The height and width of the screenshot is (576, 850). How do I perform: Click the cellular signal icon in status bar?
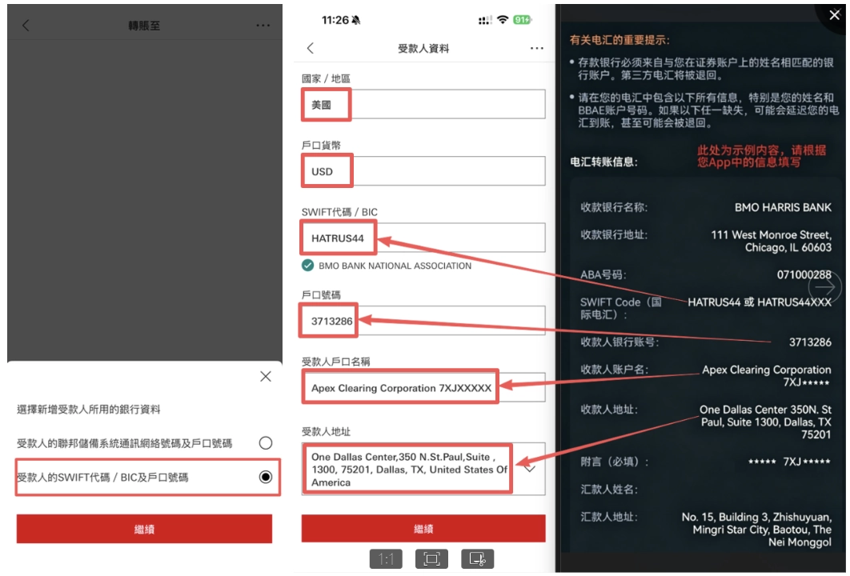485,20
